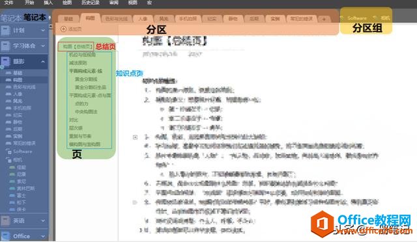Click the Software group icon in sidebar
The height and width of the screenshot is (242, 417).
click(8, 152)
